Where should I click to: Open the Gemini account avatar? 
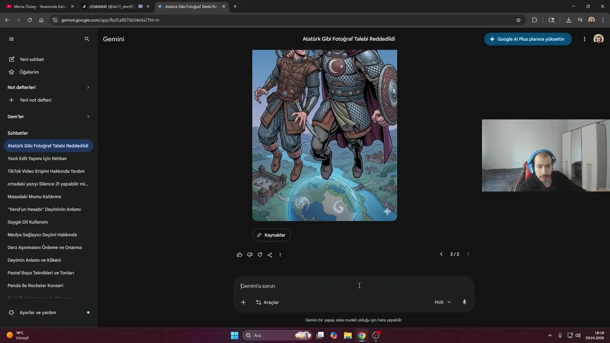pos(599,39)
